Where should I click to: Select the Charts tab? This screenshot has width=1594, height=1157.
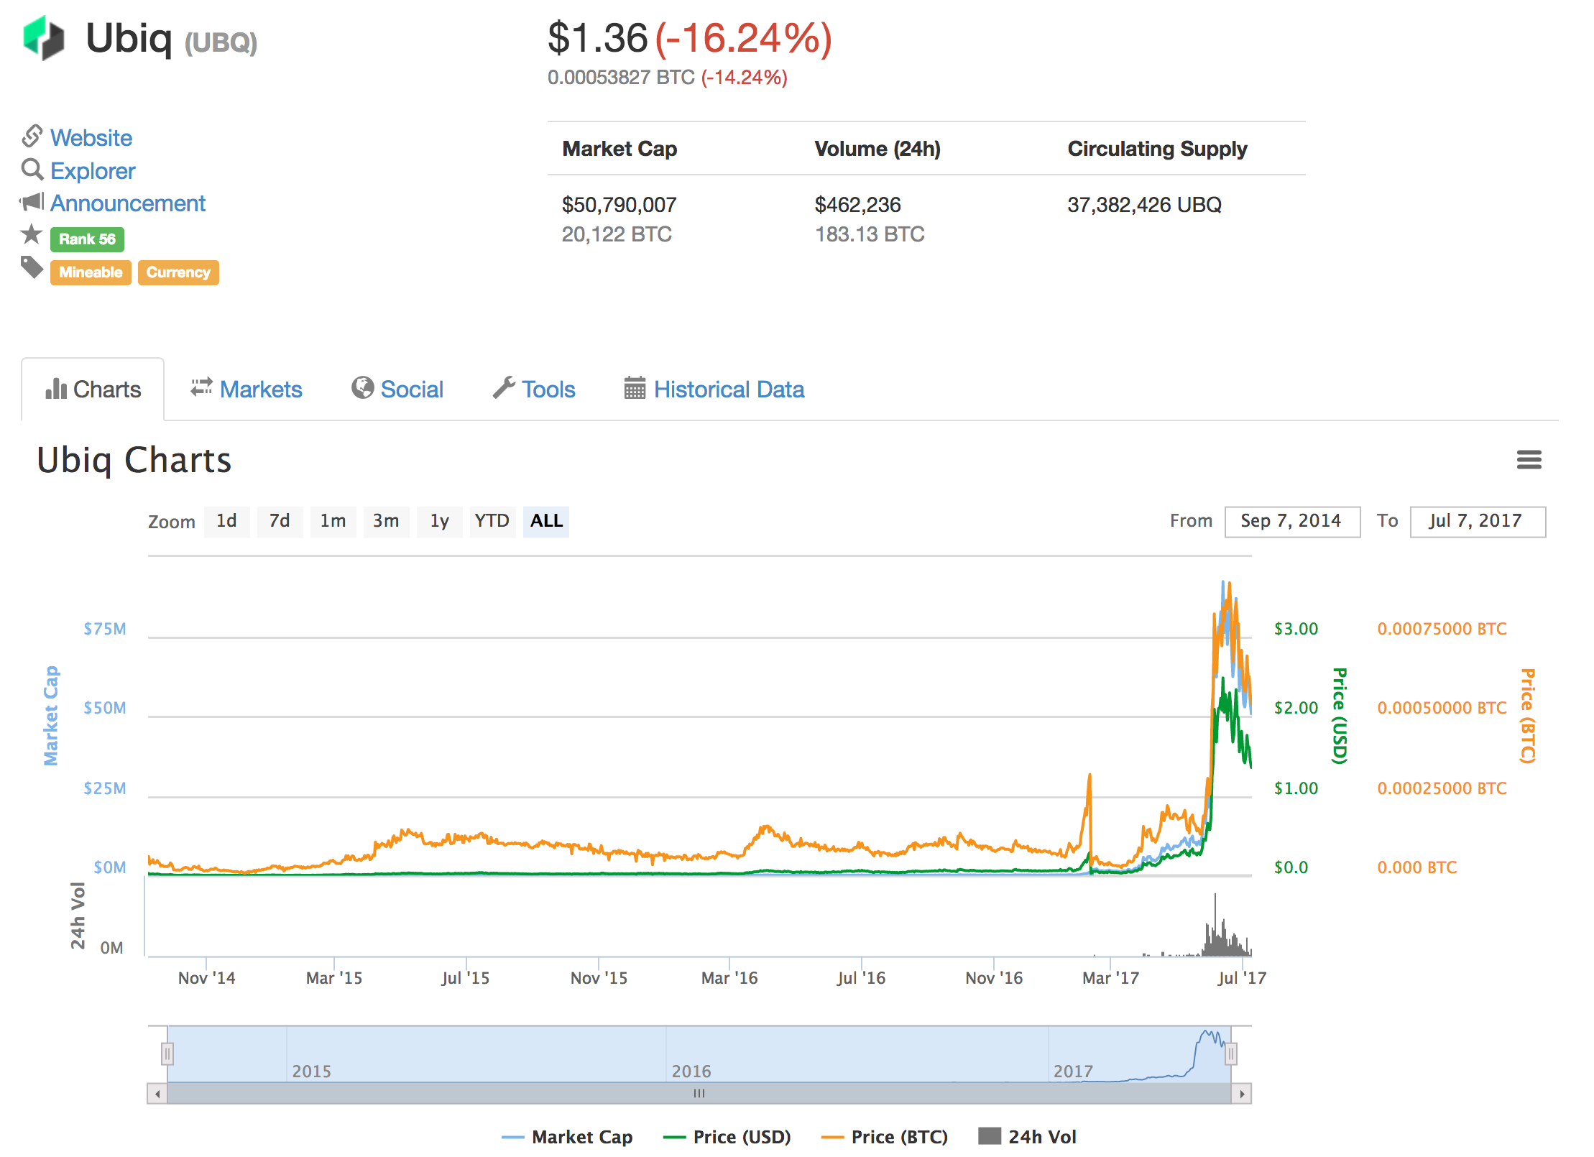tap(93, 389)
